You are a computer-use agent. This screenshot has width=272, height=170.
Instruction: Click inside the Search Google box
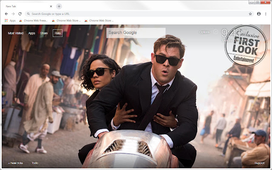[x=136, y=33]
